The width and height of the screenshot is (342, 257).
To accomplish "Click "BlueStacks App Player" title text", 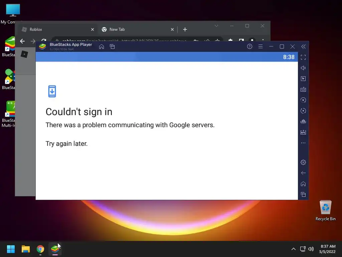I will click(71, 45).
